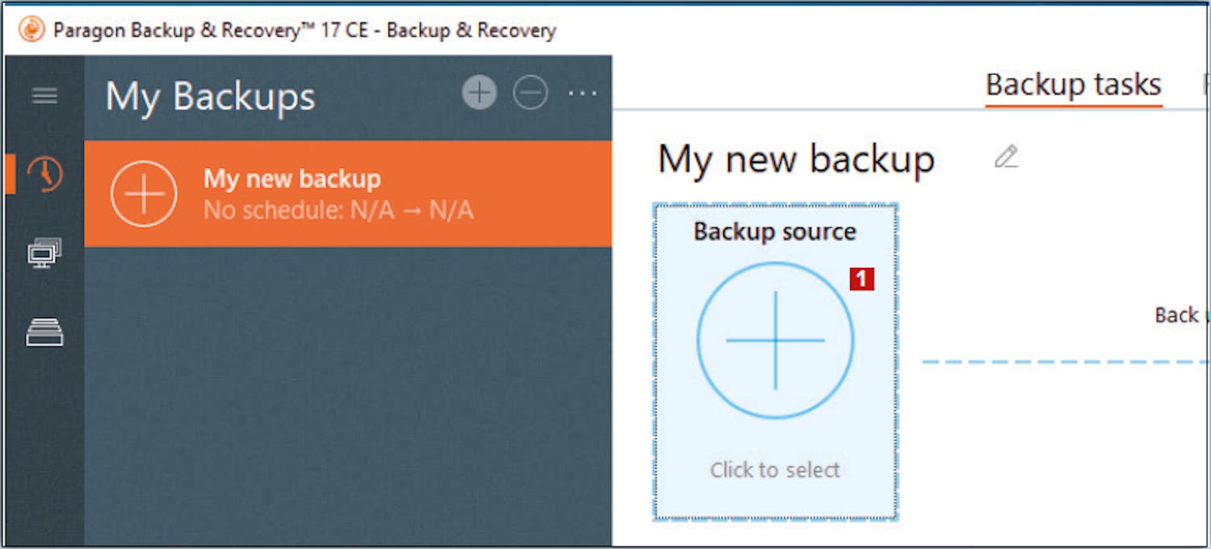Click the pencil icon to rename backup
This screenshot has width=1211, height=549.
click(1006, 157)
